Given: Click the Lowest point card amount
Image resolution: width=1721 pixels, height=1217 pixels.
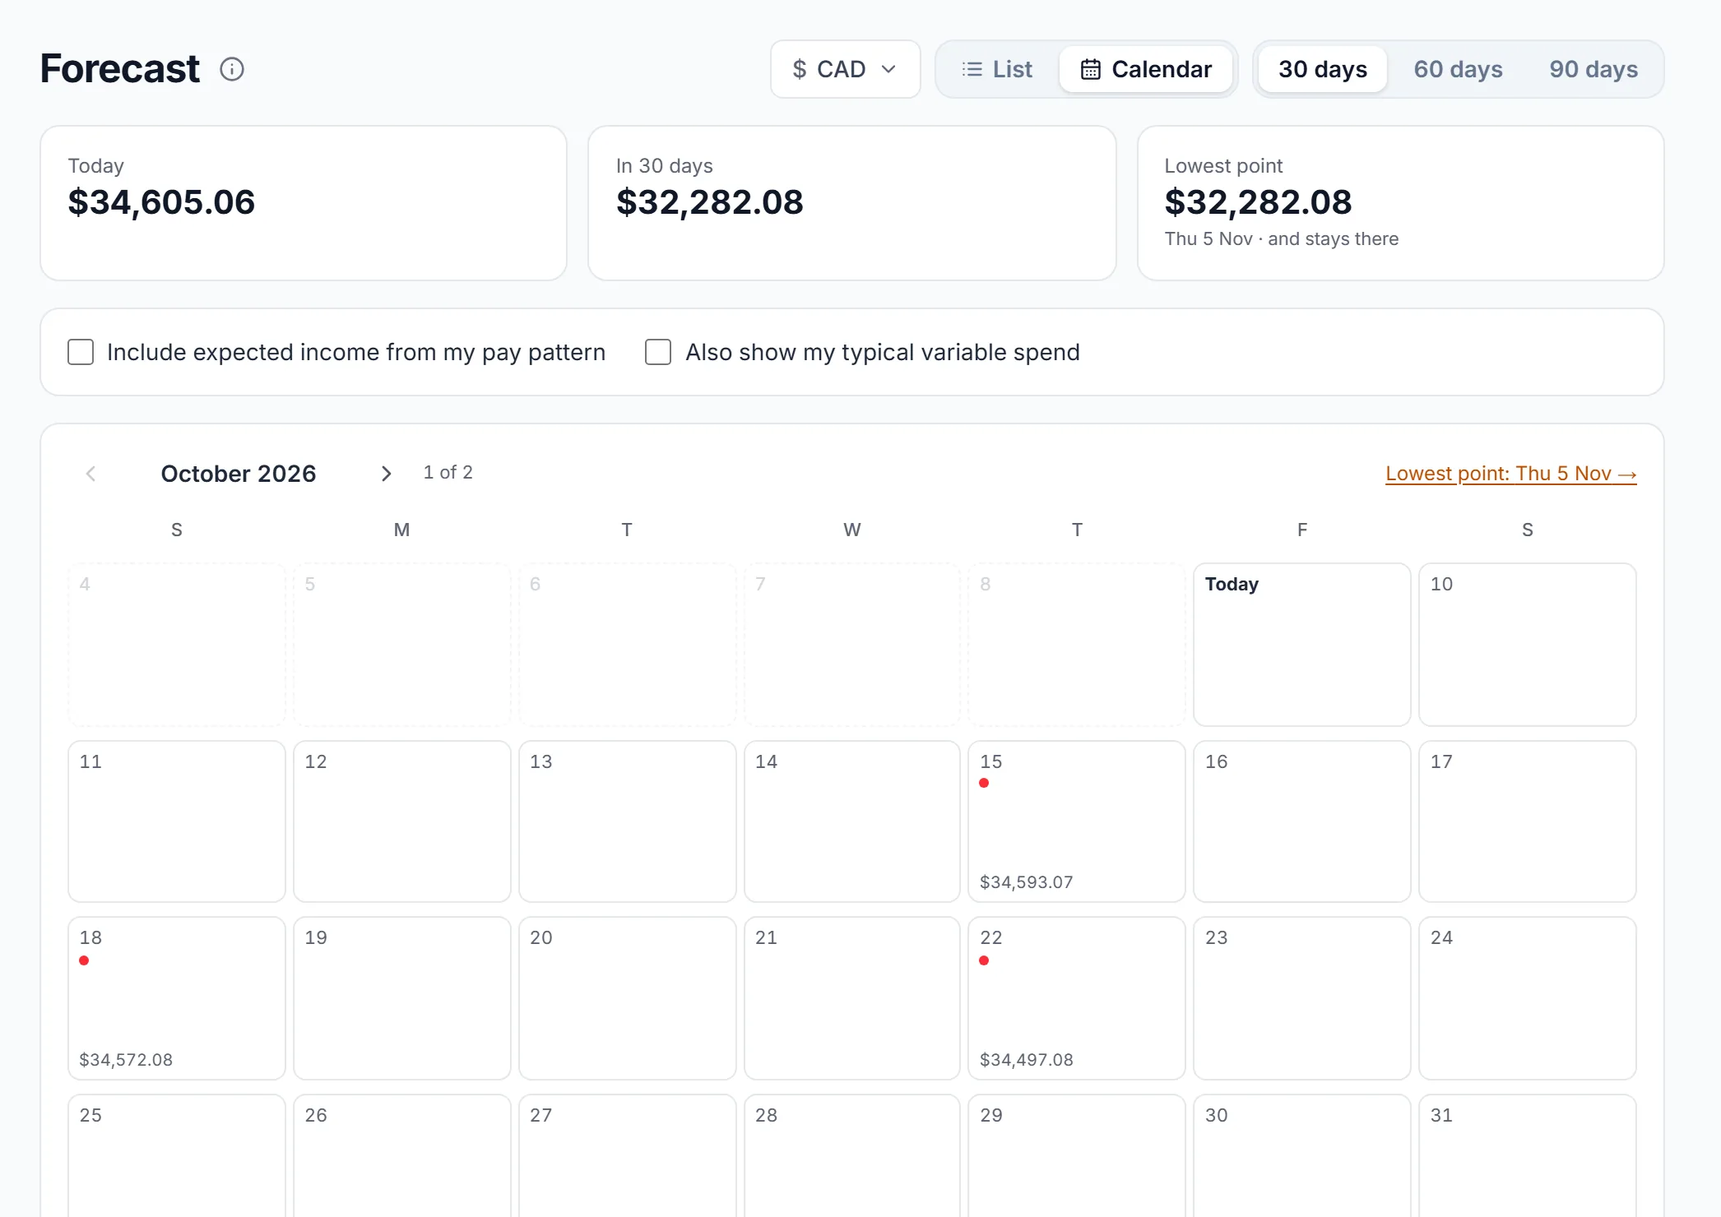Looking at the screenshot, I should point(1258,202).
